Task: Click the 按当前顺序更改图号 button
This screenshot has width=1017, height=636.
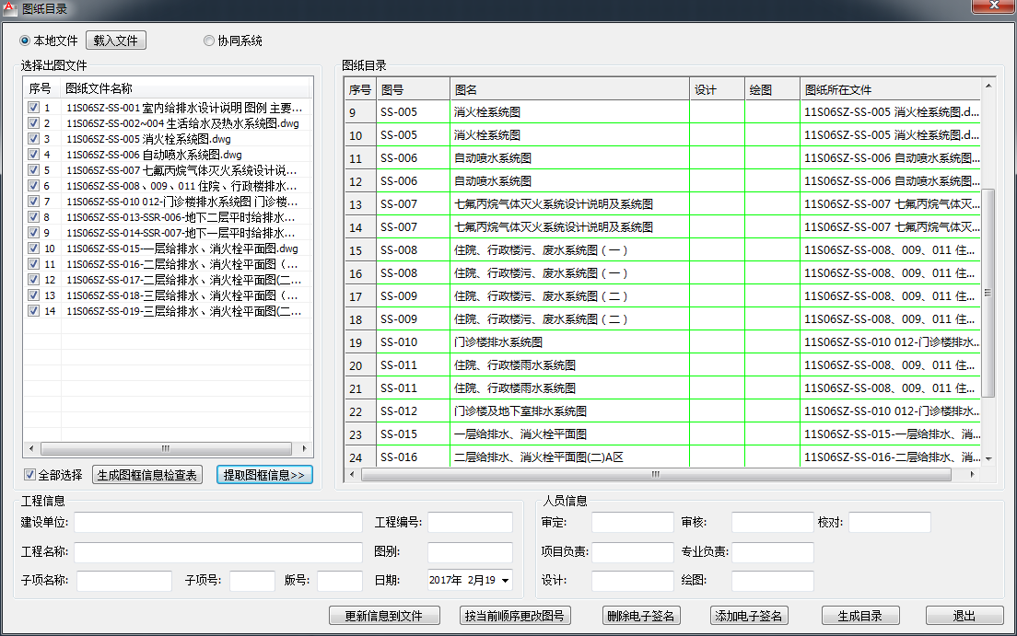Action: (x=516, y=616)
